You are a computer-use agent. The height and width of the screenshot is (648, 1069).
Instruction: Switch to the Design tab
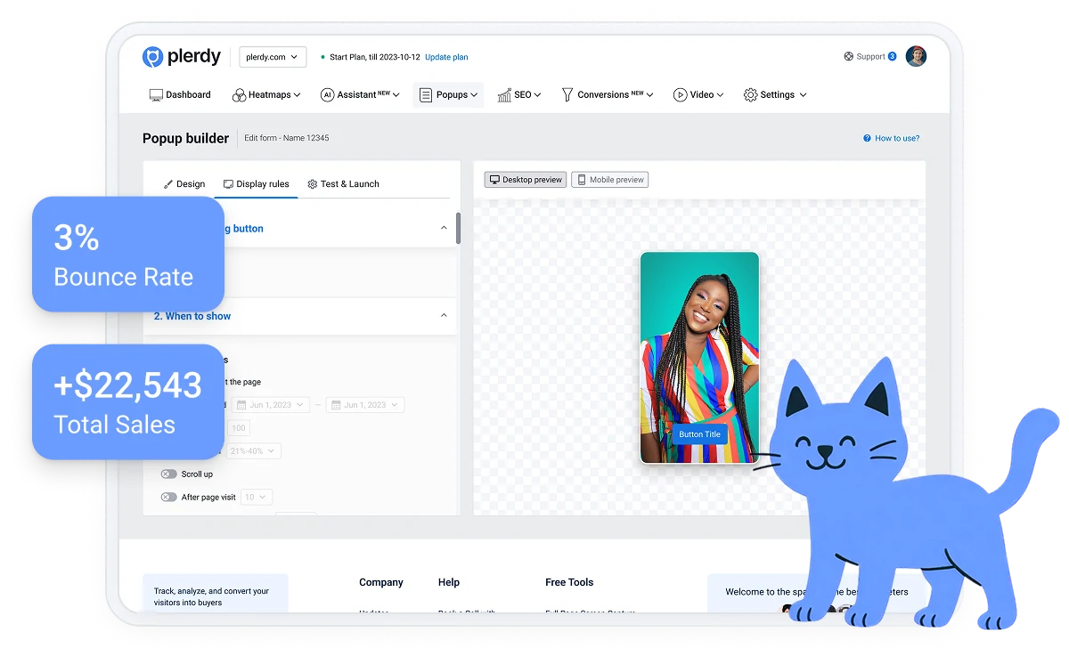coord(184,184)
